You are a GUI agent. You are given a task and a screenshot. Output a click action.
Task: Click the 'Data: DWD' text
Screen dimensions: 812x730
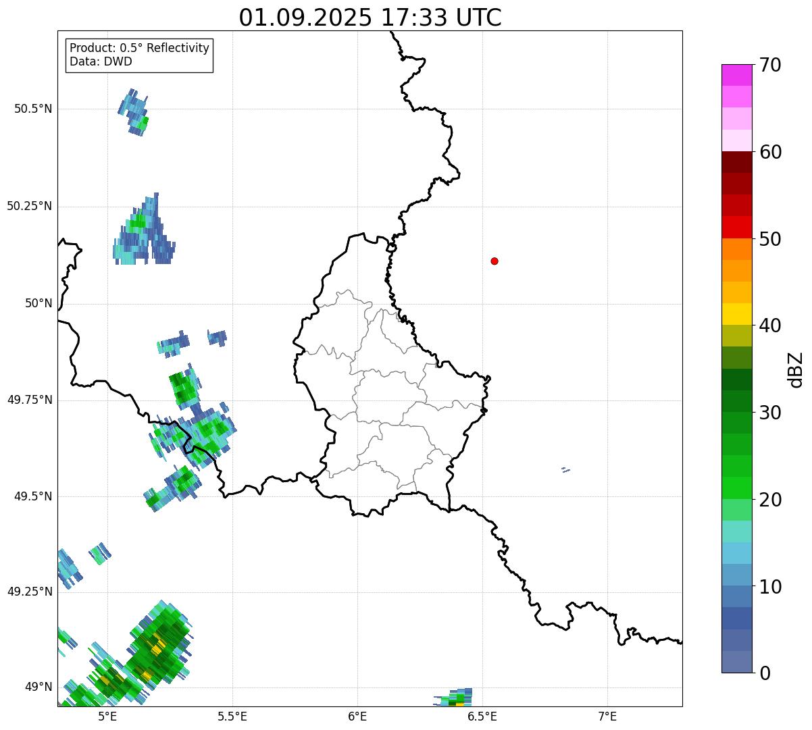click(101, 61)
